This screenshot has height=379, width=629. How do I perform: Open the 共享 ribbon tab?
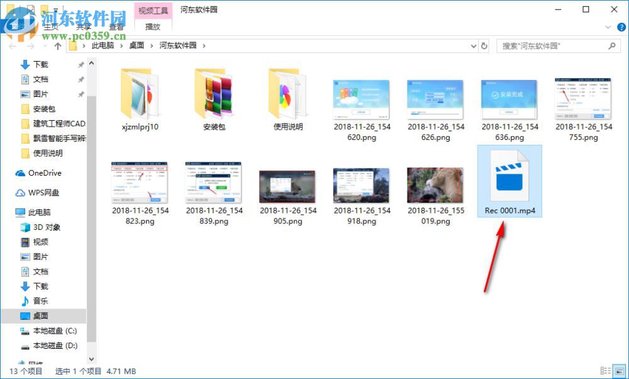tap(83, 28)
